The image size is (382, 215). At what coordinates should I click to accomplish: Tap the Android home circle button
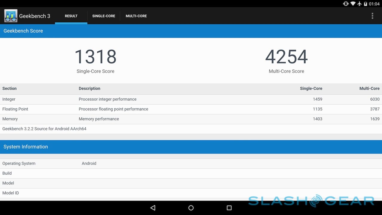click(x=191, y=208)
